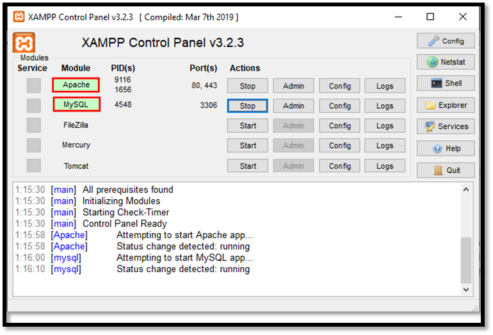Screen dimensions: 493x335
Task: Open Services using the gear icon button
Action: (x=446, y=126)
